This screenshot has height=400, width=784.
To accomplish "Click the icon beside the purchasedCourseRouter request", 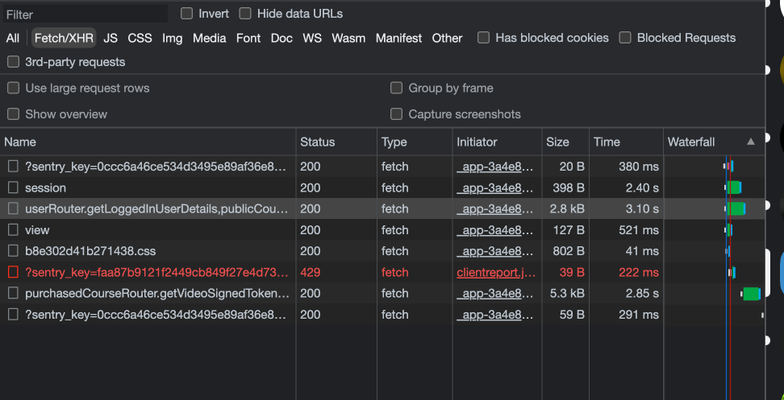I will point(13,293).
